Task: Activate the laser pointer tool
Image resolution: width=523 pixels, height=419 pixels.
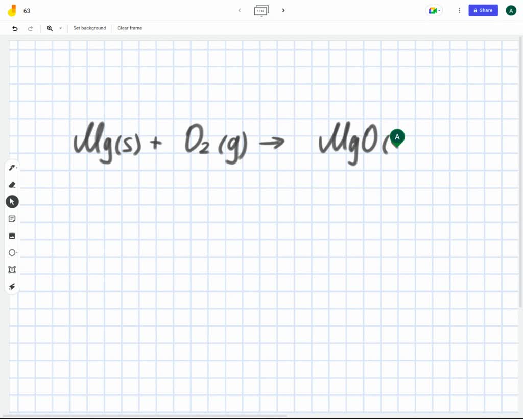Action: (12, 287)
